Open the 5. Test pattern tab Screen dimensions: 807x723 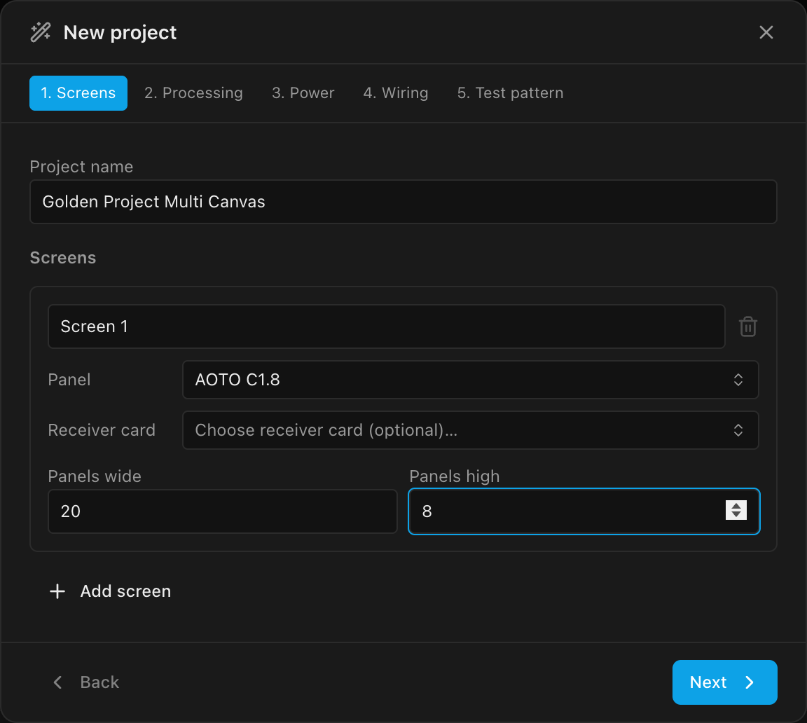coord(510,93)
